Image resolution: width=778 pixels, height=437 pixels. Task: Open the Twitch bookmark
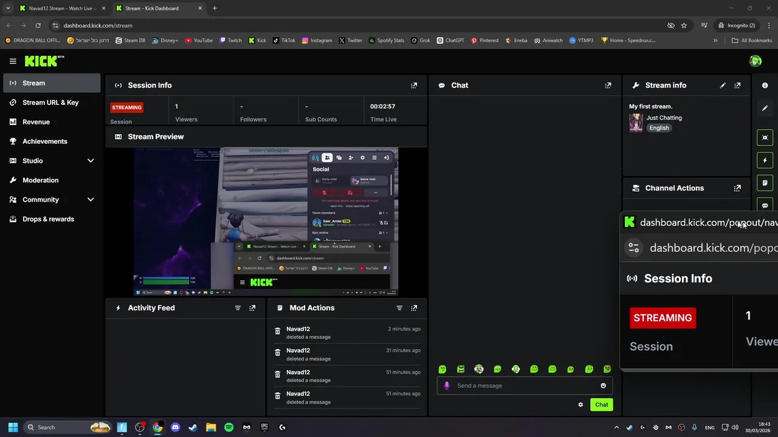[x=230, y=41]
